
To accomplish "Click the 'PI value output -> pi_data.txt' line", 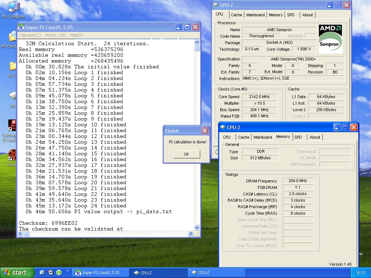I will (x=99, y=211).
